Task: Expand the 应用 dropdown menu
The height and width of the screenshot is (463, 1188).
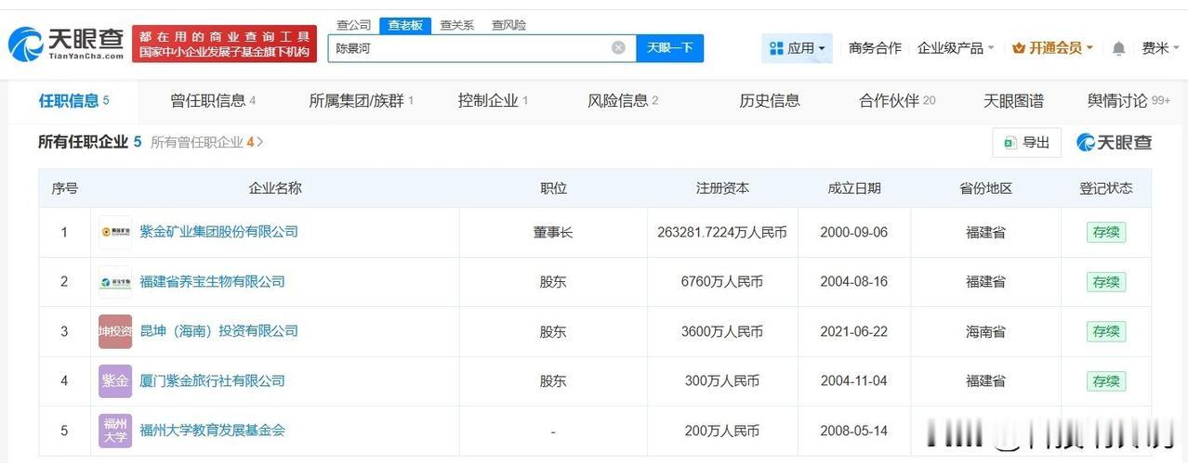Action: pos(798,48)
